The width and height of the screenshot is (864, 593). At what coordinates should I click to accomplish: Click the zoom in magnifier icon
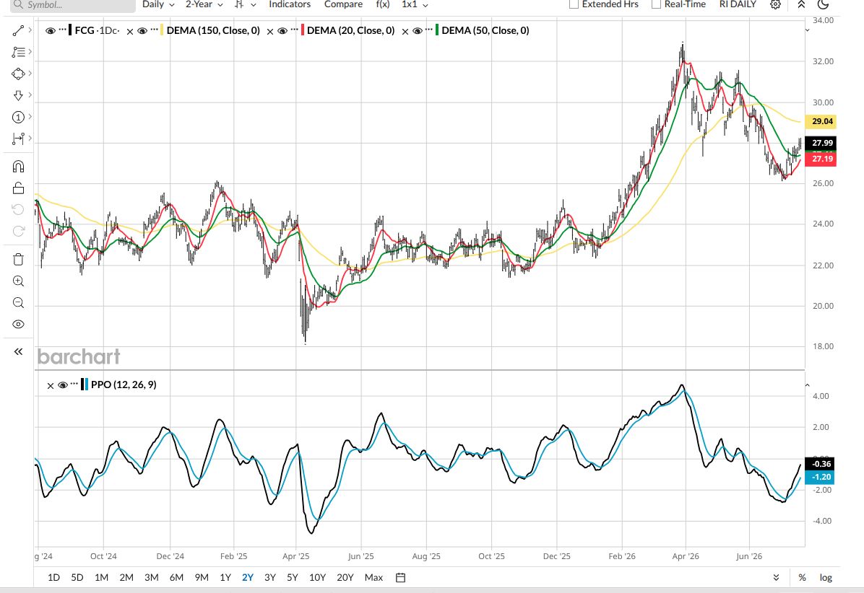pos(18,281)
